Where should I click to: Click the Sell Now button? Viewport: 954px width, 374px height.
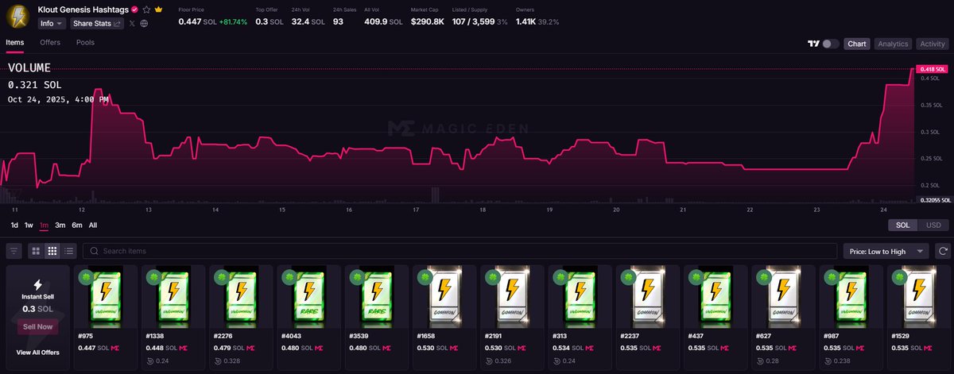pos(37,326)
